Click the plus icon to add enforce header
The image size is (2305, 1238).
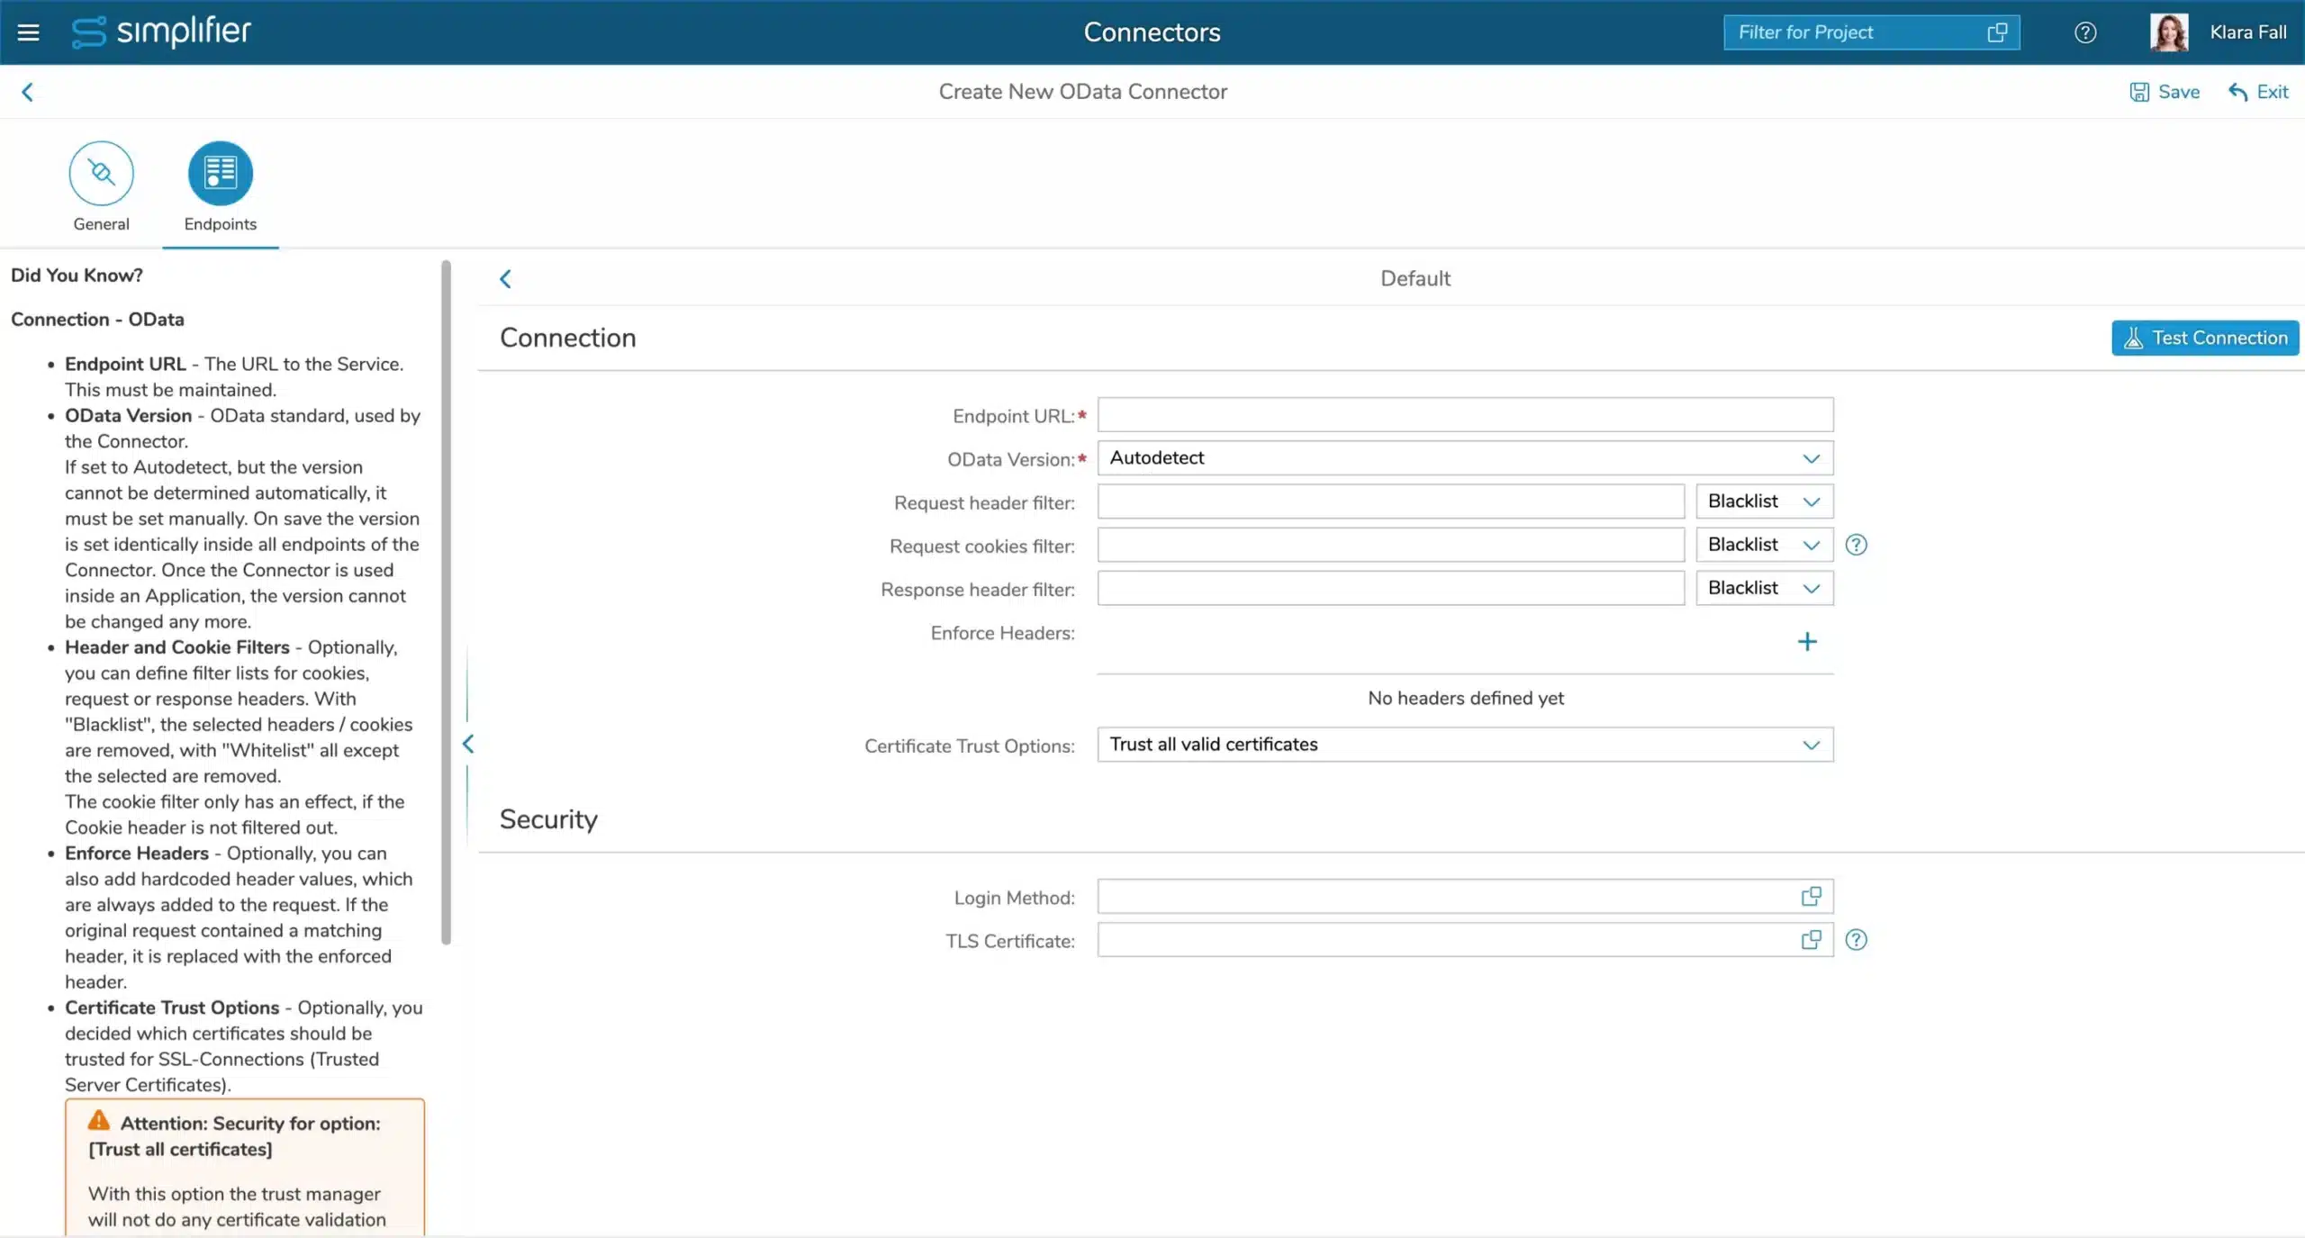pyautogui.click(x=1806, y=641)
